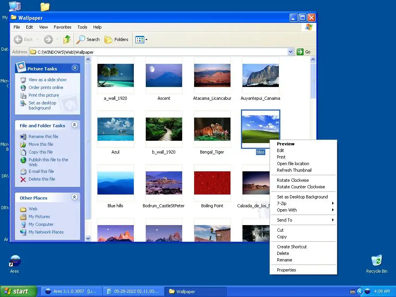396x297 pixels.
Task: Click Copy this file icon
Action: coord(23,152)
